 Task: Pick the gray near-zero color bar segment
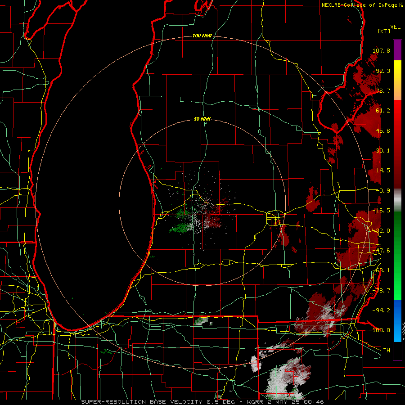coord(397,200)
